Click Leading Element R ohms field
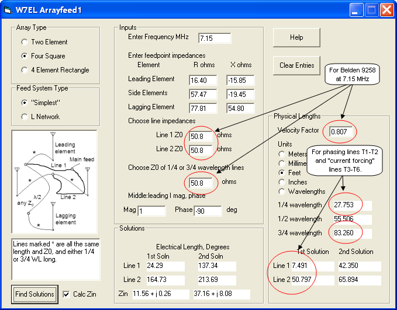The width and height of the screenshot is (397, 310). pyautogui.click(x=203, y=80)
